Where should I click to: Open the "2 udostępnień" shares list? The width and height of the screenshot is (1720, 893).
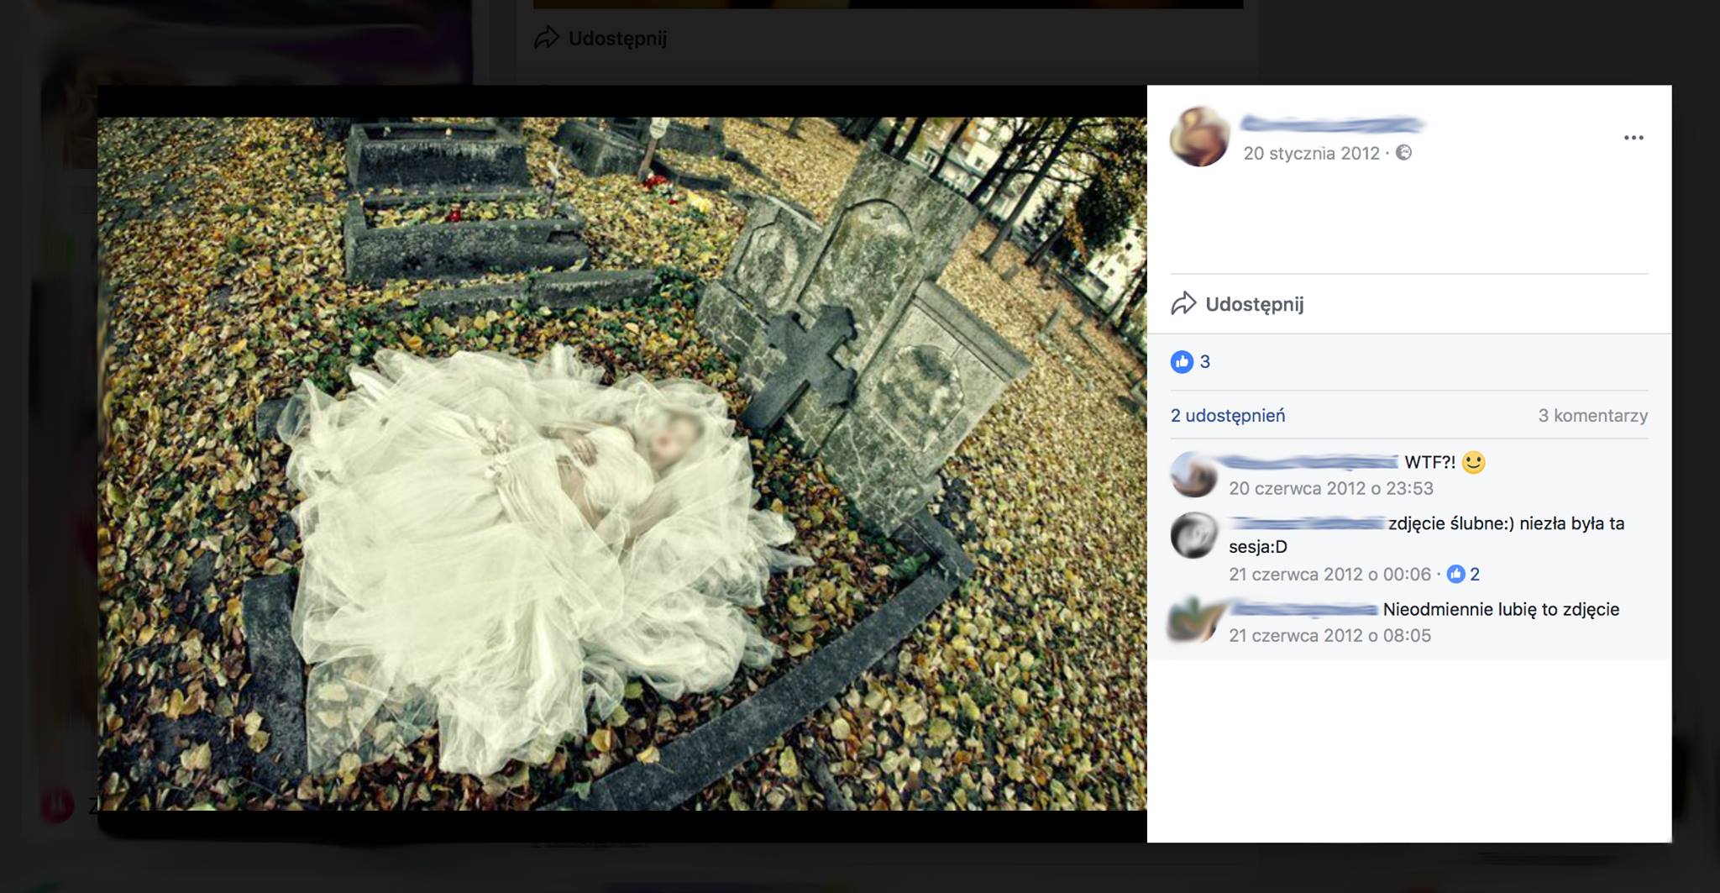[x=1227, y=416]
